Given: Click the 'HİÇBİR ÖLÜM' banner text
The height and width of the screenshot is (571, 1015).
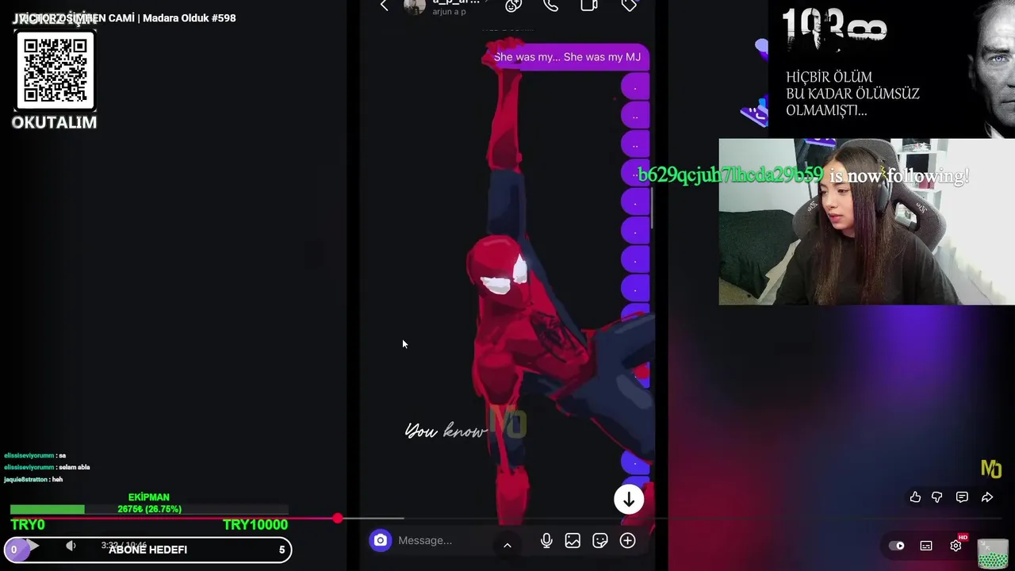Looking at the screenshot, I should point(829,77).
